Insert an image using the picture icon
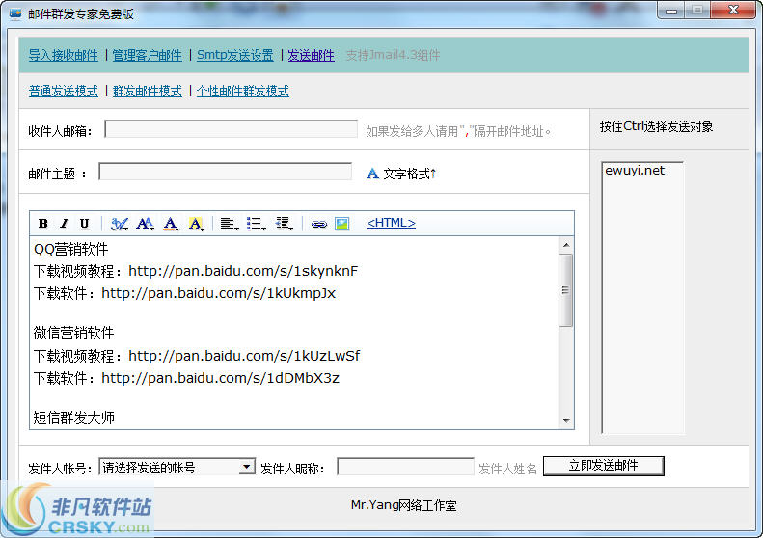Image resolution: width=763 pixels, height=538 pixels. (342, 224)
